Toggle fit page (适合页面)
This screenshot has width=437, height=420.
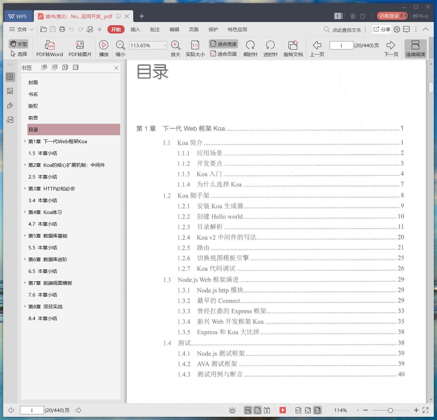pyautogui.click(x=223, y=54)
